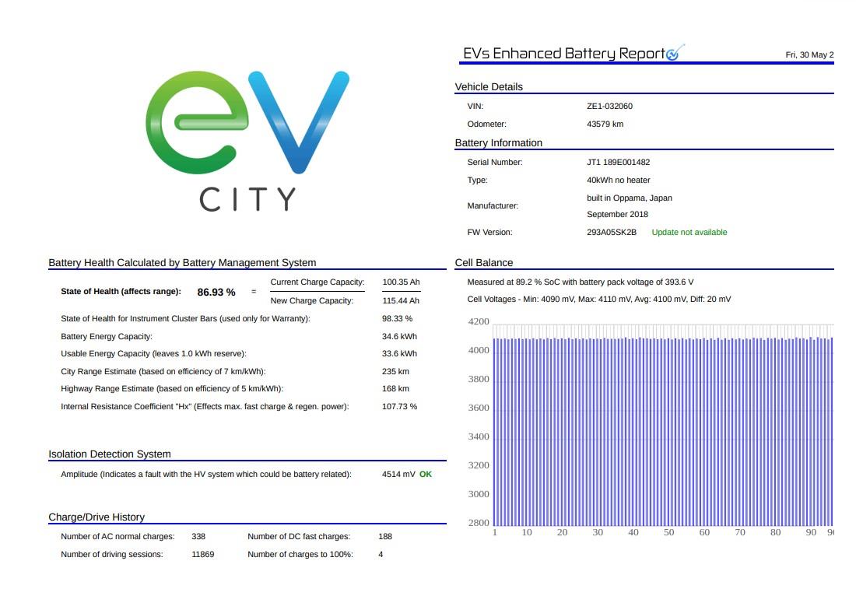Select cell number 10 on the chart axis
Image resolution: width=856 pixels, height=603 pixels.
click(527, 532)
